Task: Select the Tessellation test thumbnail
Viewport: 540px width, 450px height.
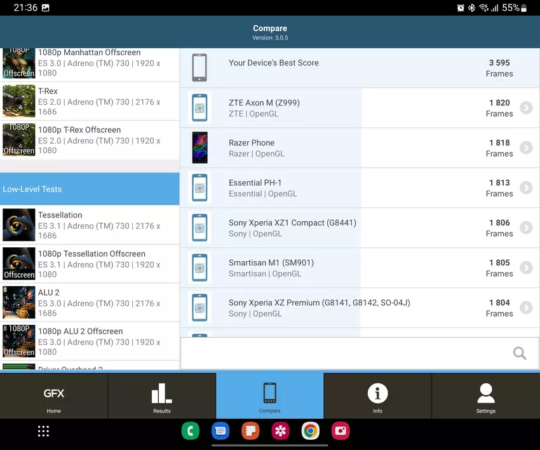Action: coord(19,225)
